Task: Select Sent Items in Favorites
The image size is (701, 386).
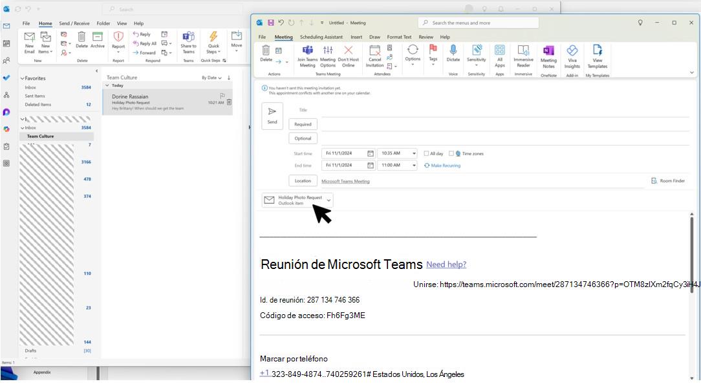Action: 35,96
